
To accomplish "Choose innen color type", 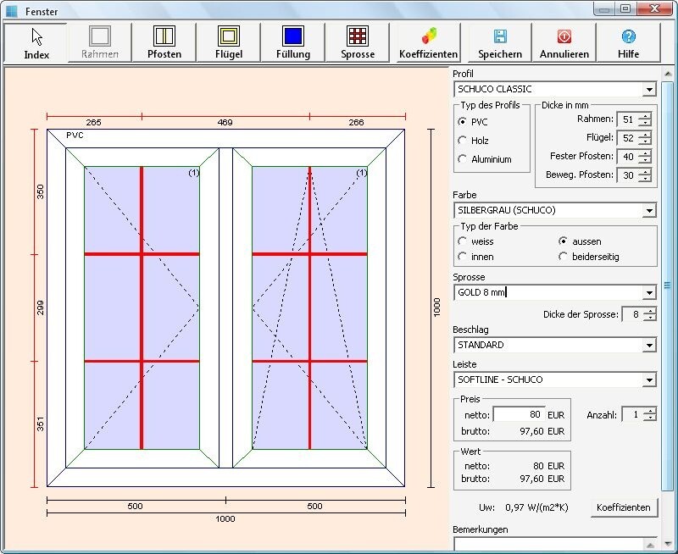I will pyautogui.click(x=462, y=257).
